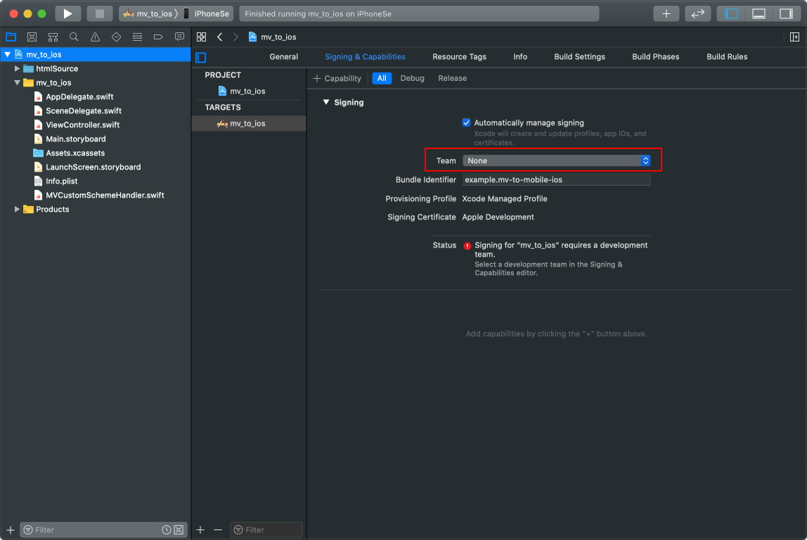Show the Issue navigator warning icon
The image size is (807, 540).
click(95, 37)
